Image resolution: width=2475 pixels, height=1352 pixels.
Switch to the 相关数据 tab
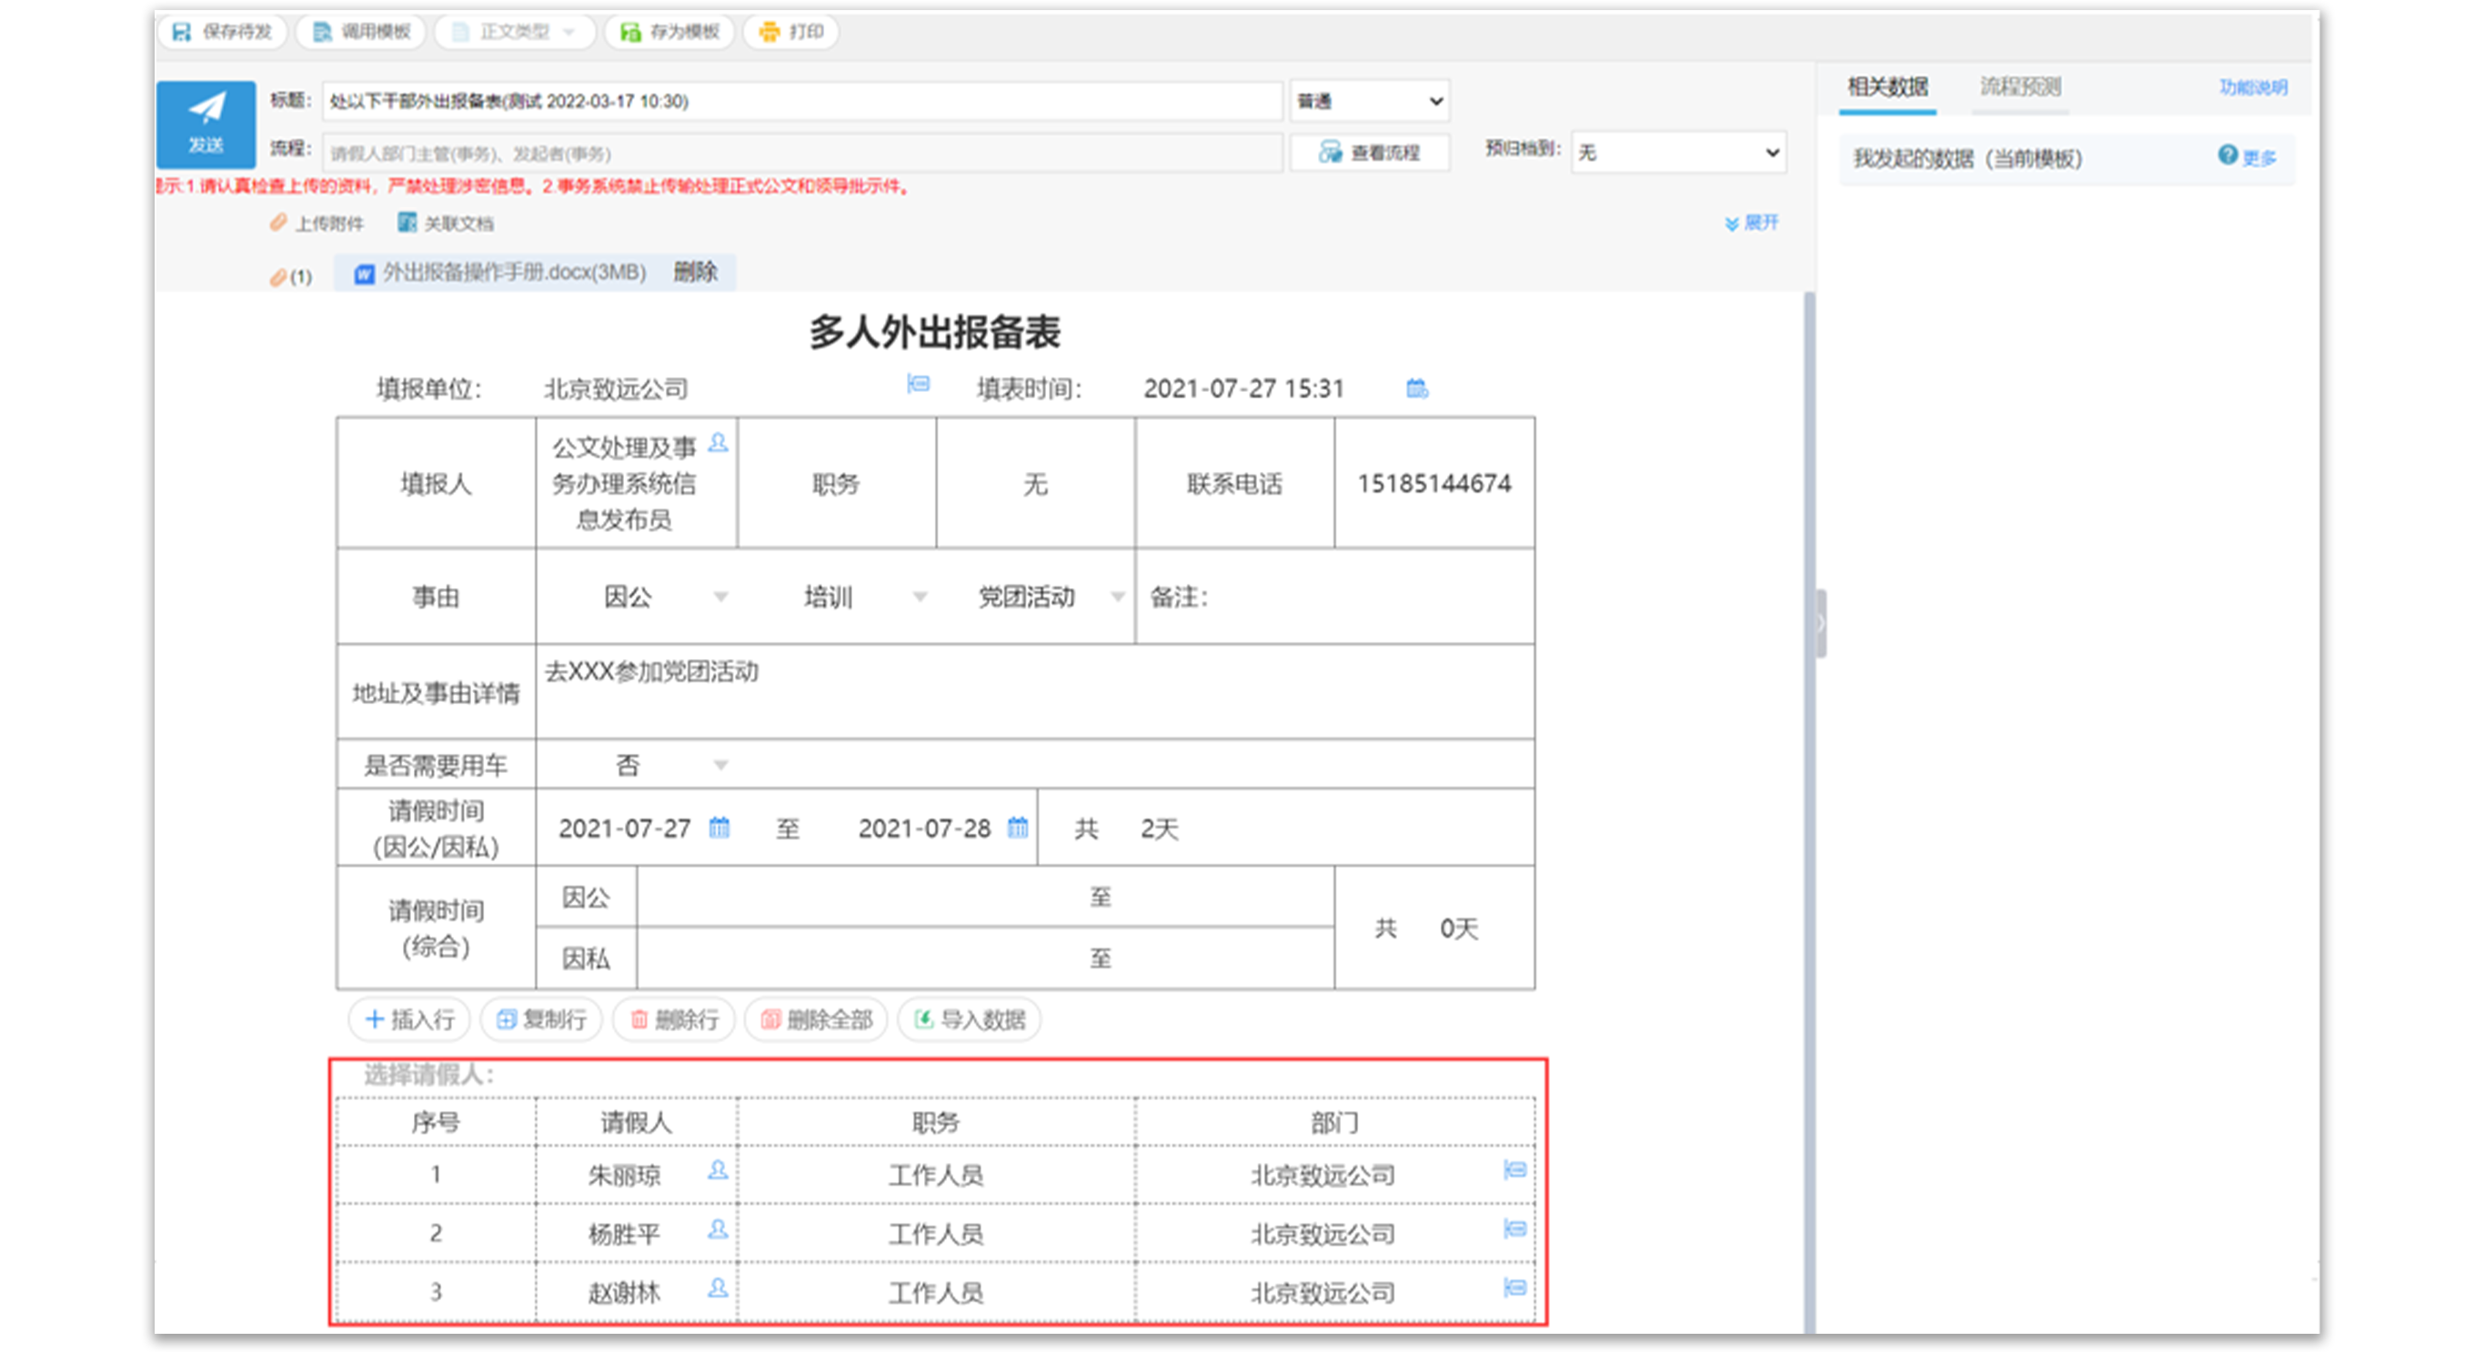click(x=1887, y=87)
